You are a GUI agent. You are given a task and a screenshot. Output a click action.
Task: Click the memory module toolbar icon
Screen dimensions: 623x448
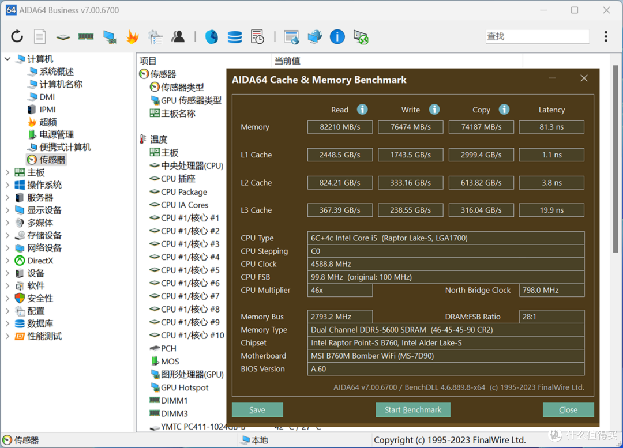[x=86, y=36]
